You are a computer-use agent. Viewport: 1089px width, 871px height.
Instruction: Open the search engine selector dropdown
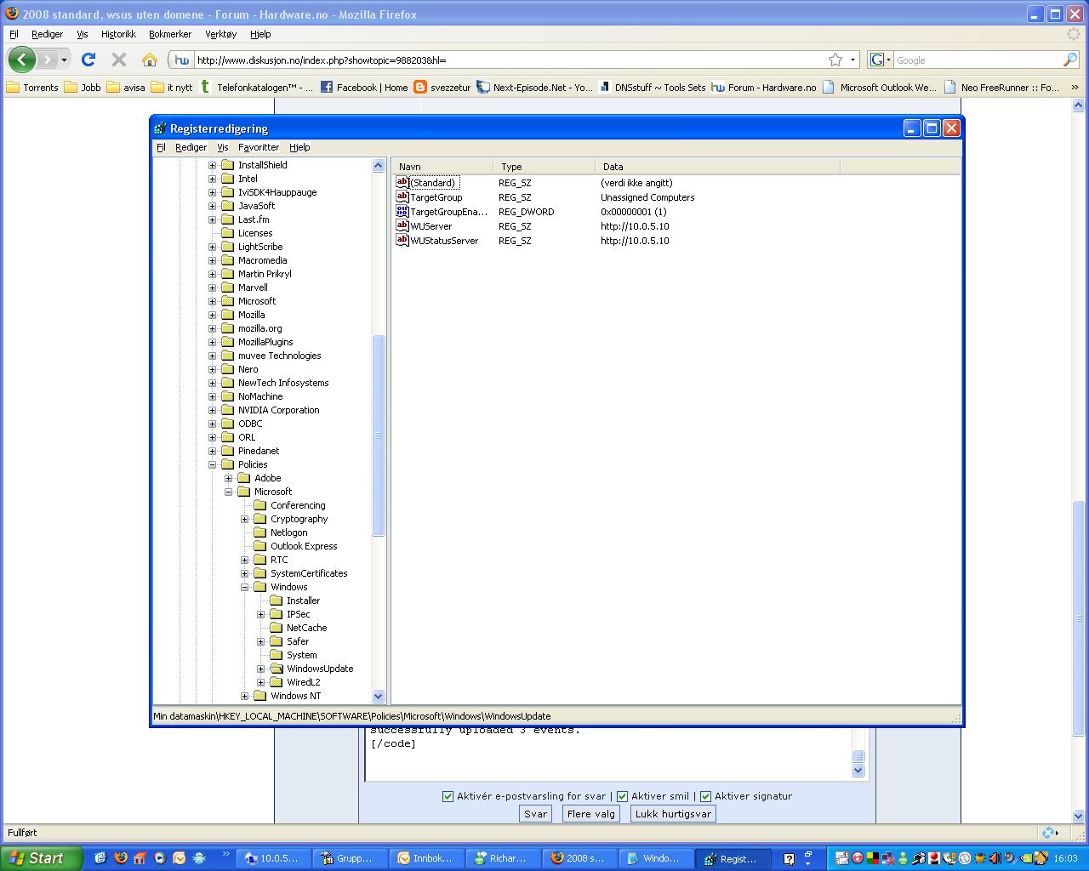880,60
